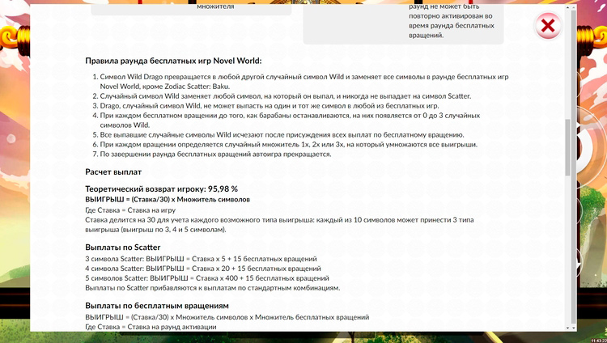Click the 'Выплаты по Scatter' heading
The width and height of the screenshot is (607, 343).
[123, 247]
